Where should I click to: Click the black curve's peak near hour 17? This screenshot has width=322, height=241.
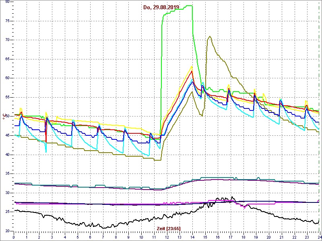point(232,197)
